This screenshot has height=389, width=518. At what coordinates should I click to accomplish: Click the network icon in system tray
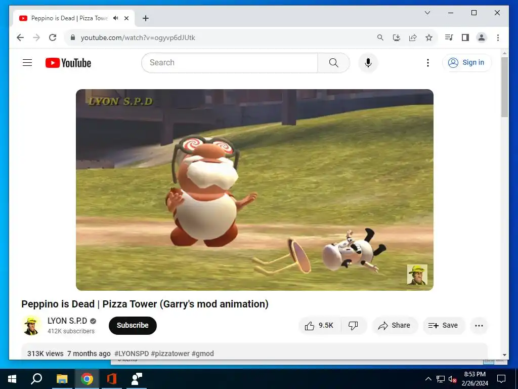point(441,379)
